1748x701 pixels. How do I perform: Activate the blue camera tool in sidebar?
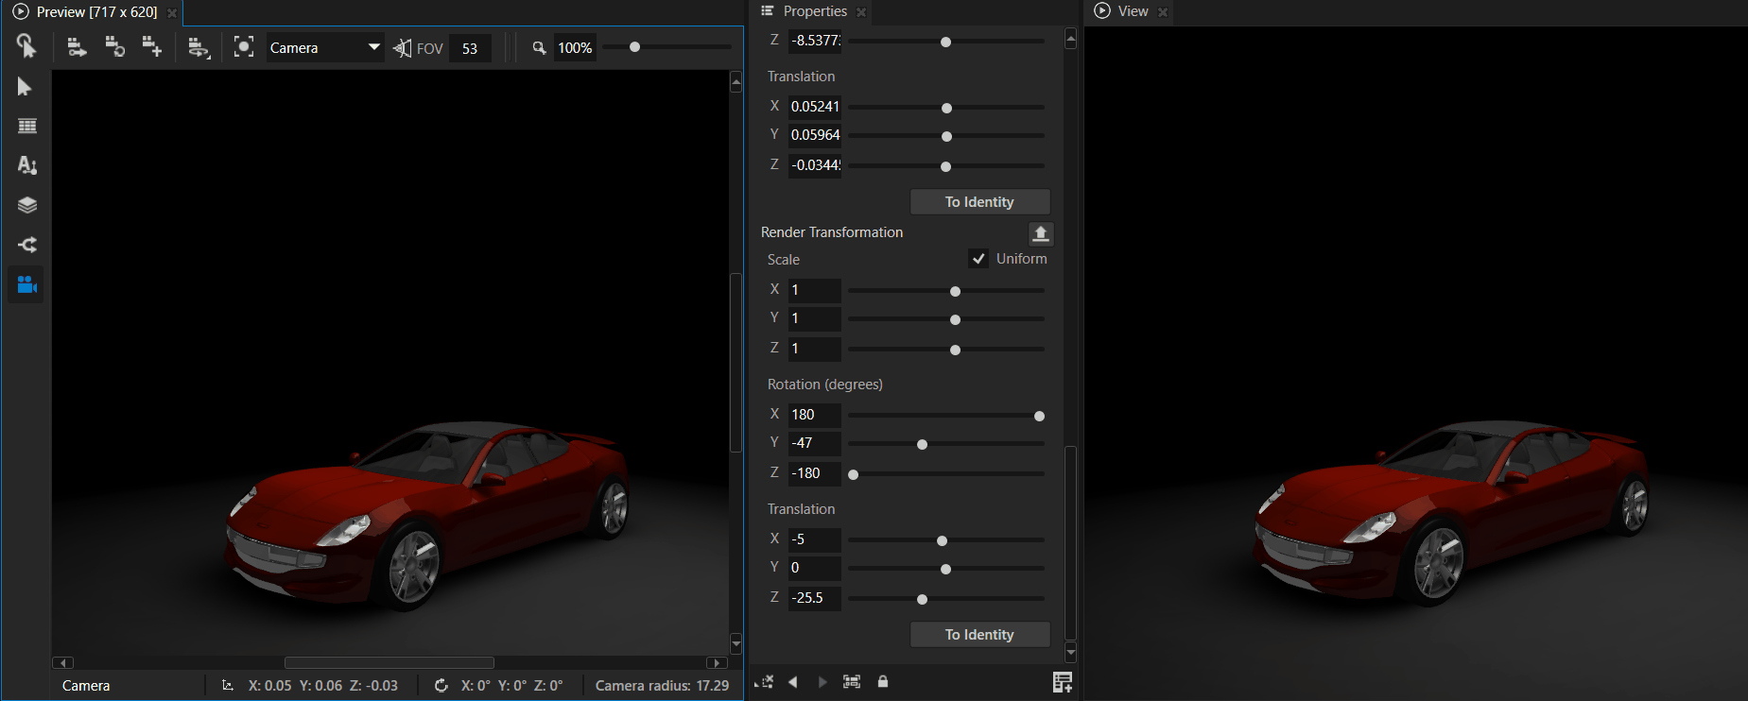[26, 284]
